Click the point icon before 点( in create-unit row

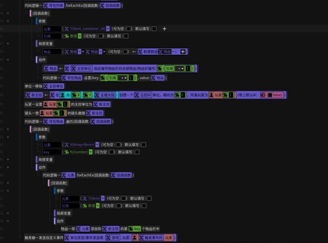62,95
